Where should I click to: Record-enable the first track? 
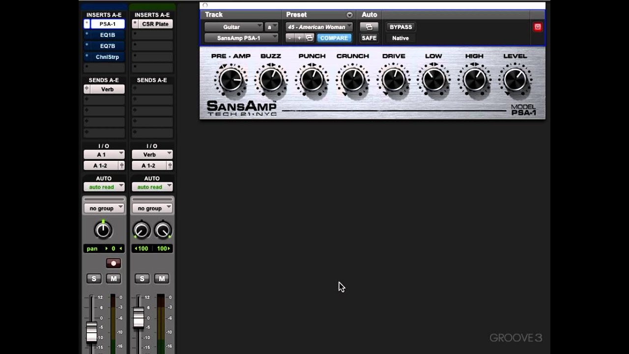tap(114, 264)
